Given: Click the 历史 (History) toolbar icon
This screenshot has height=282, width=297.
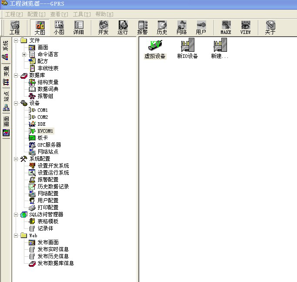Looking at the screenshot, I should coord(162,27).
